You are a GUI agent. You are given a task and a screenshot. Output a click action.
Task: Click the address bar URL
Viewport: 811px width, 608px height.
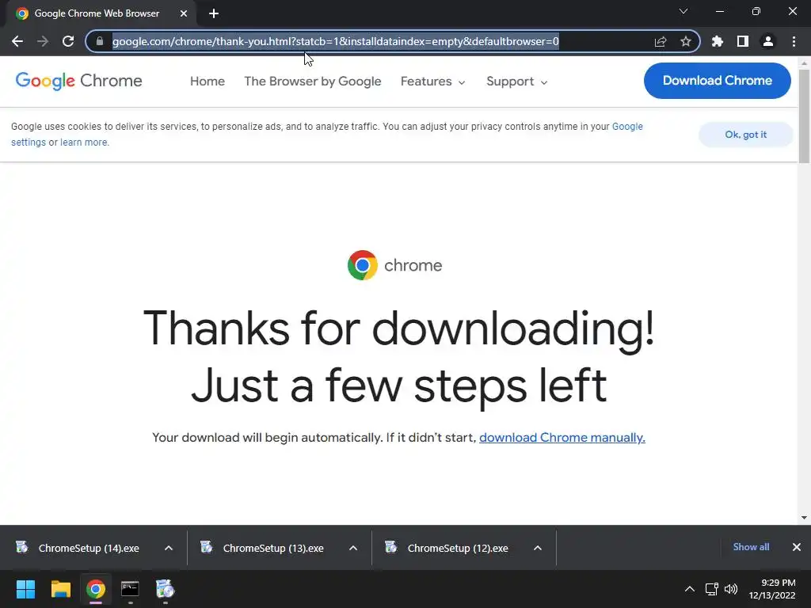[x=336, y=41]
